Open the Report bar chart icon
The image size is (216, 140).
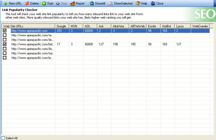73,3
